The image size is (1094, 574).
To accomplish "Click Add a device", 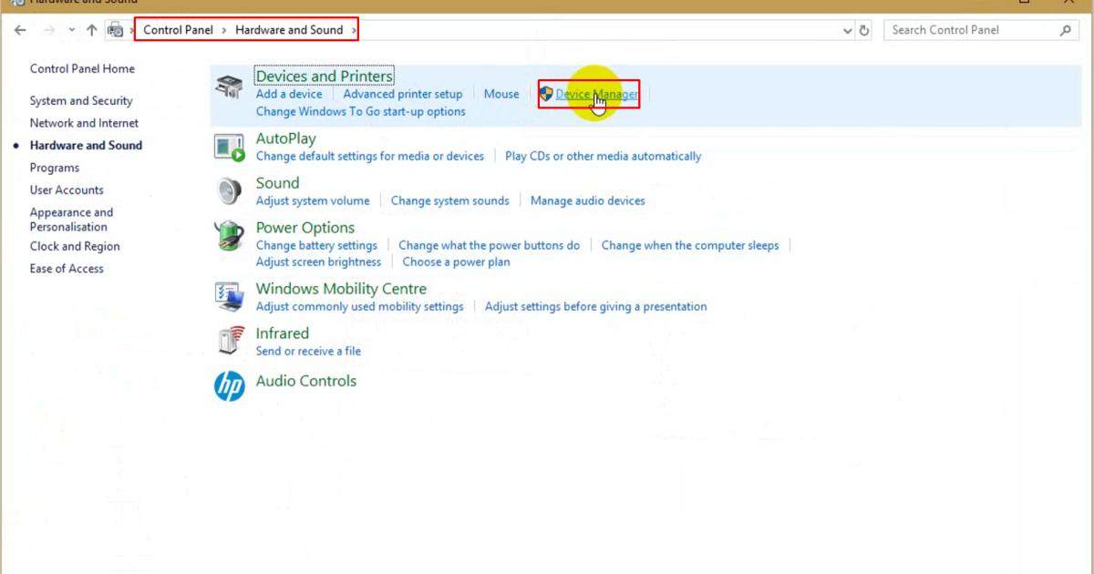I will (289, 94).
